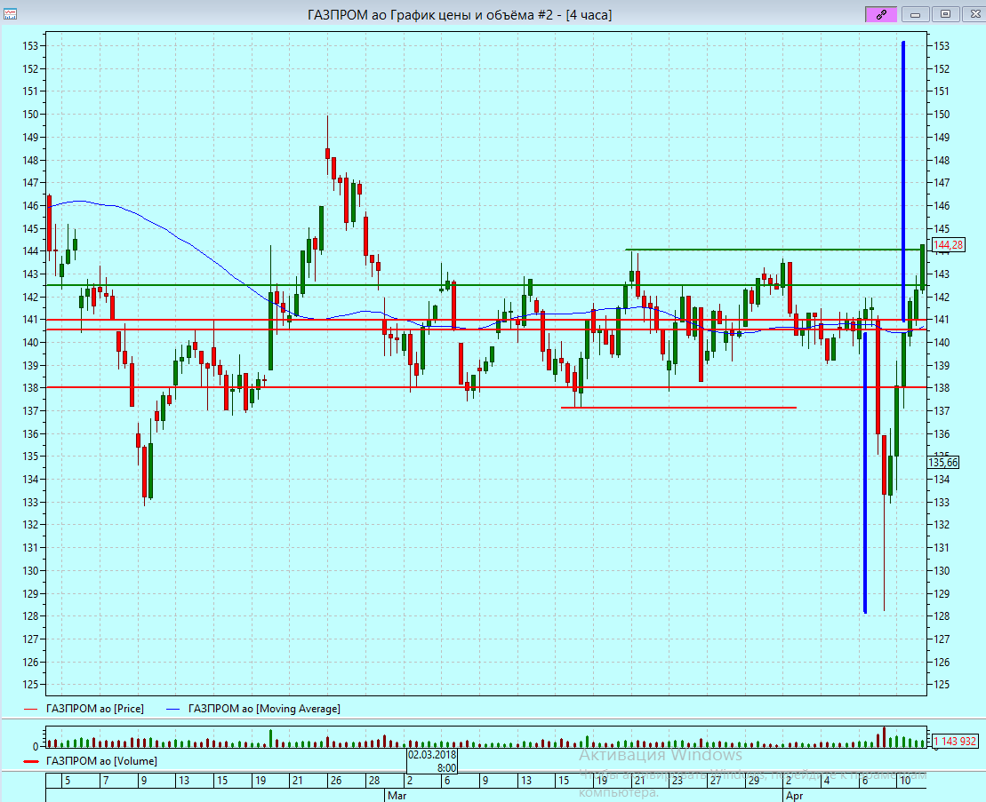Screen dimensions: 986x802
Task: Select the blue vertical line dropping to 128
Action: (865, 472)
